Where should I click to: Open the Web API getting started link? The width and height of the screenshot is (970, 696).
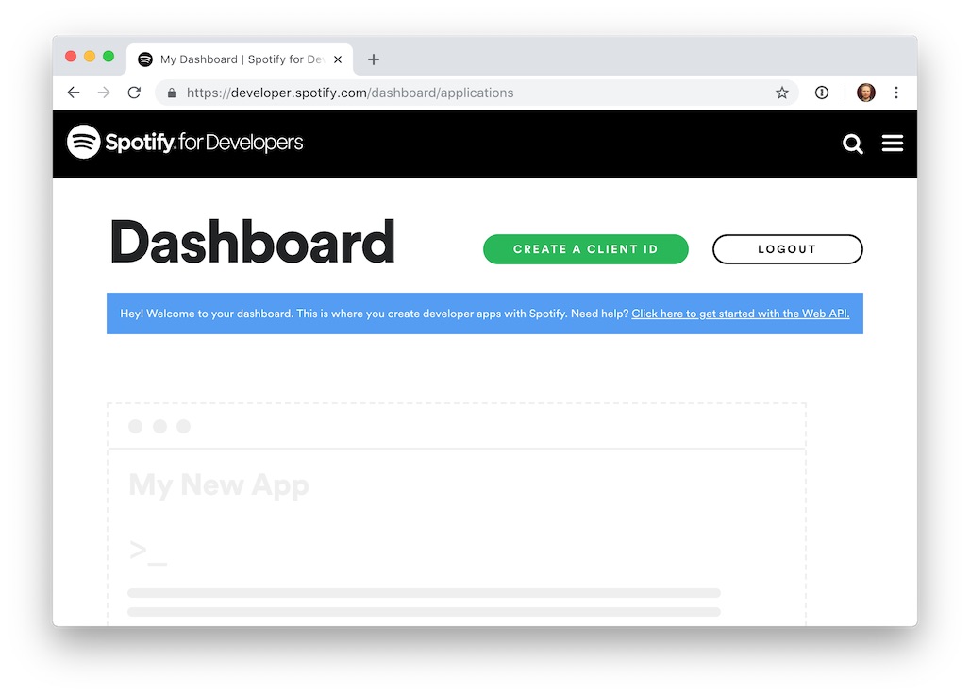[x=741, y=314]
